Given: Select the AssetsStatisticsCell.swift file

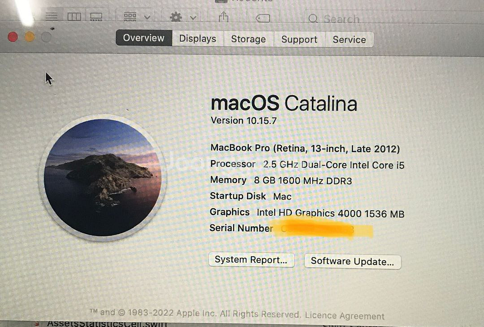Looking at the screenshot, I should pyautogui.click(x=107, y=323).
